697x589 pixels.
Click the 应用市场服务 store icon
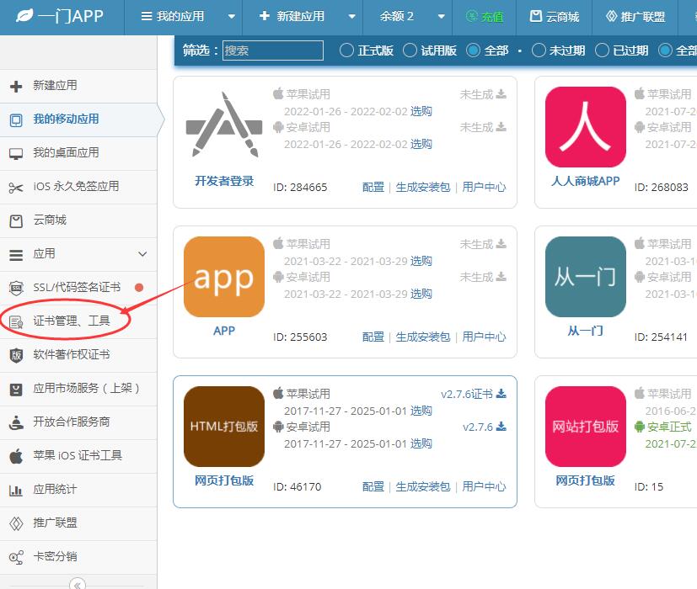pyautogui.click(x=16, y=390)
